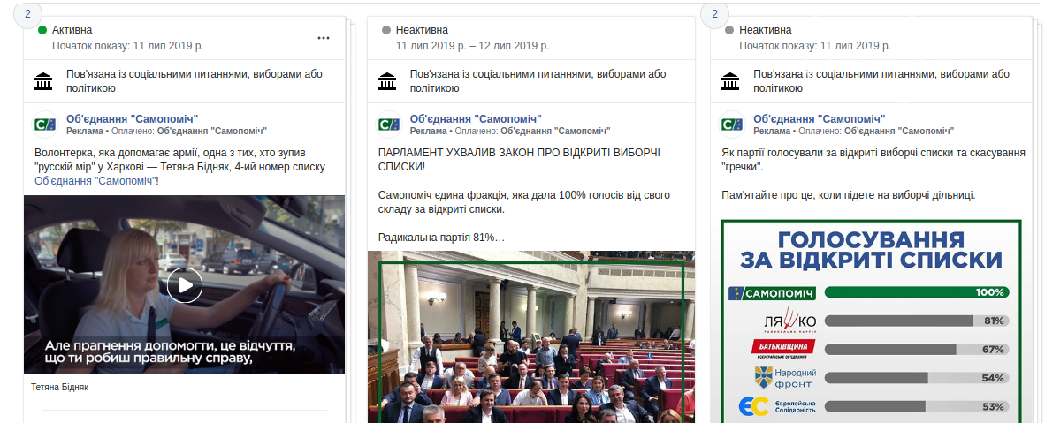
Task: Click the count badge 2 on the first ad card
Action: click(x=27, y=13)
